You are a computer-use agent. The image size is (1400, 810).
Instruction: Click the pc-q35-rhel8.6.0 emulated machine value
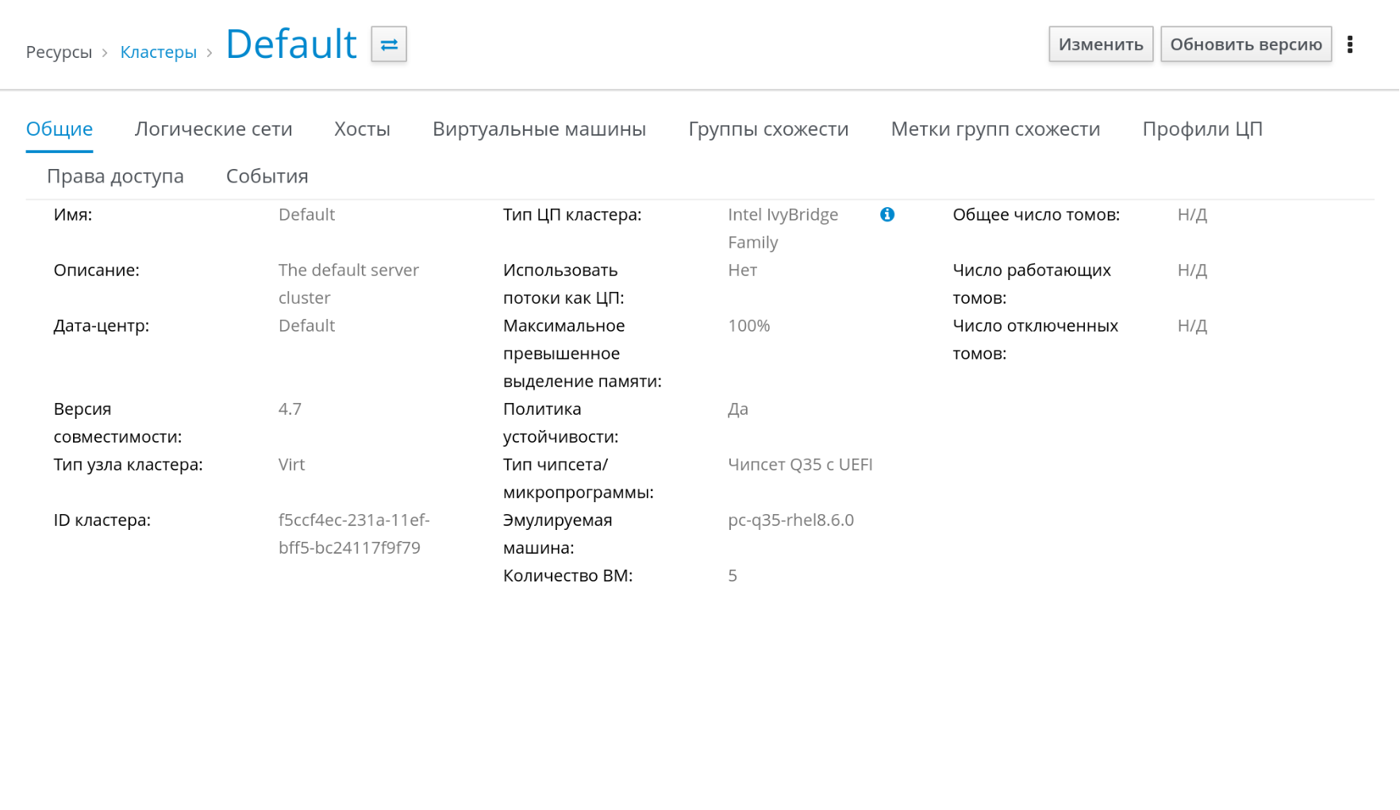pos(790,520)
